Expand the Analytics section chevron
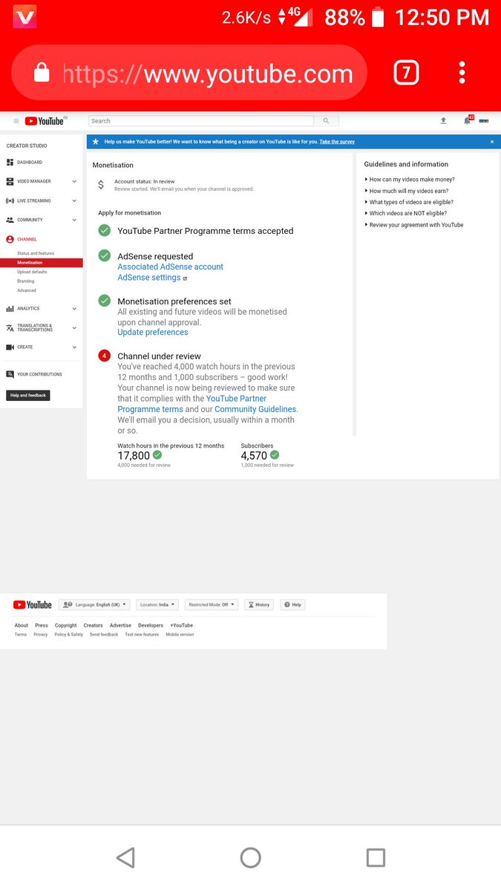This screenshot has width=501, height=891. (74, 308)
